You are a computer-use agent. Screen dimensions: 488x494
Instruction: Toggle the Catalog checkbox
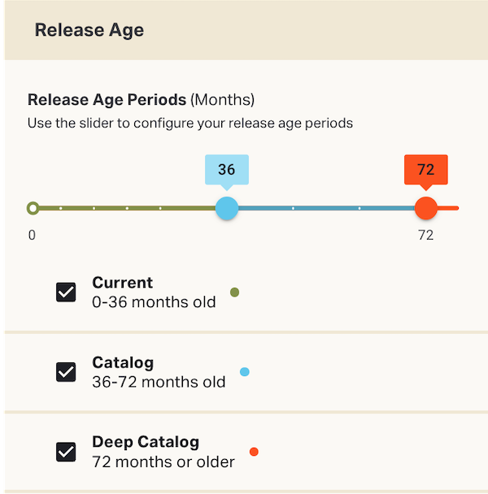tap(66, 371)
